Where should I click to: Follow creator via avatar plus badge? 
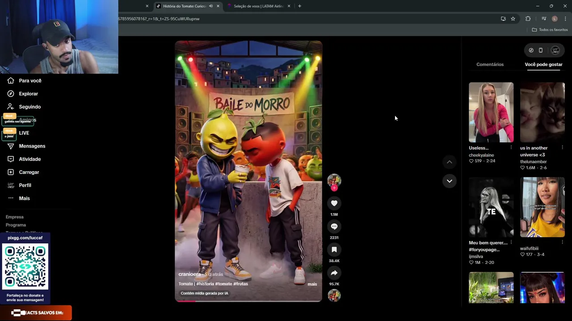point(334,188)
